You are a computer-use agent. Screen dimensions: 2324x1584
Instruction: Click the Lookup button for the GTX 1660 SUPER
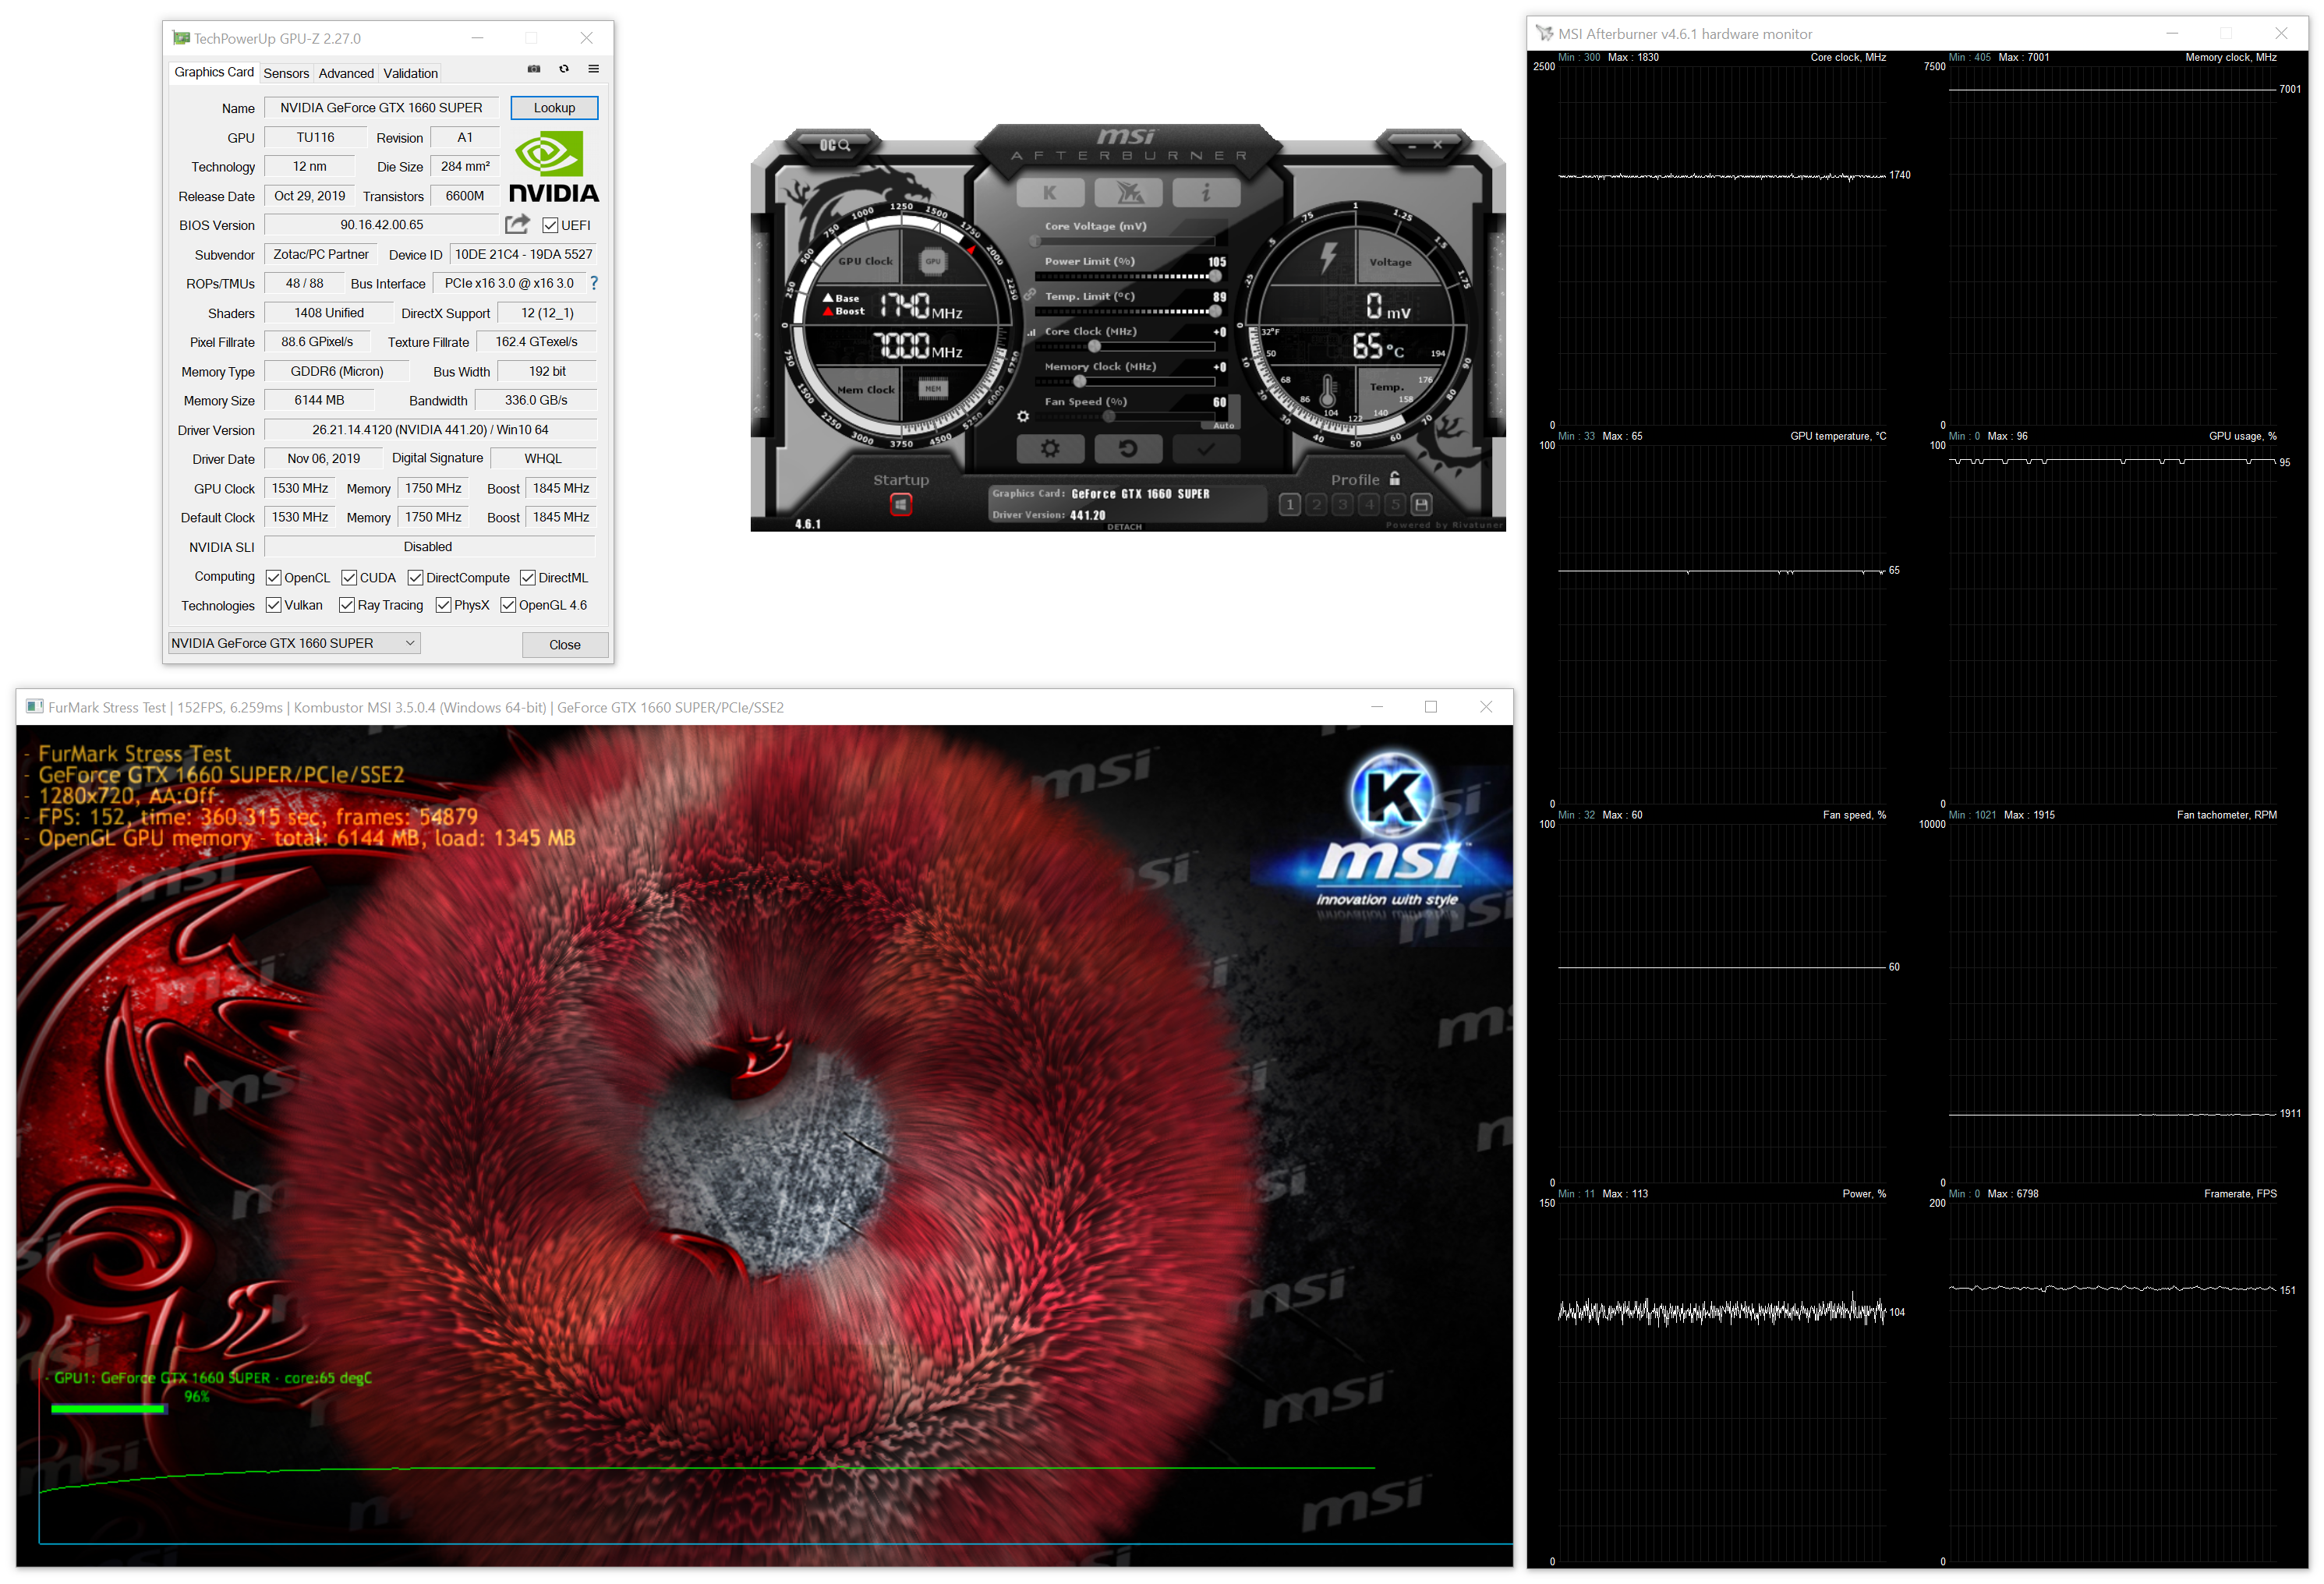(554, 107)
